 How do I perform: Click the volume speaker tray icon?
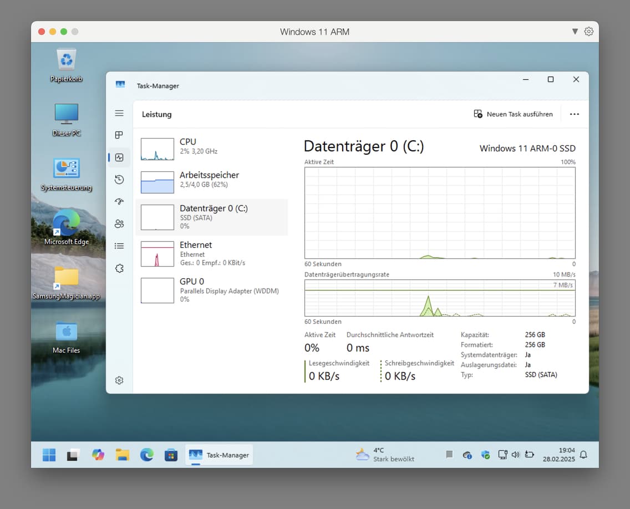pos(516,454)
